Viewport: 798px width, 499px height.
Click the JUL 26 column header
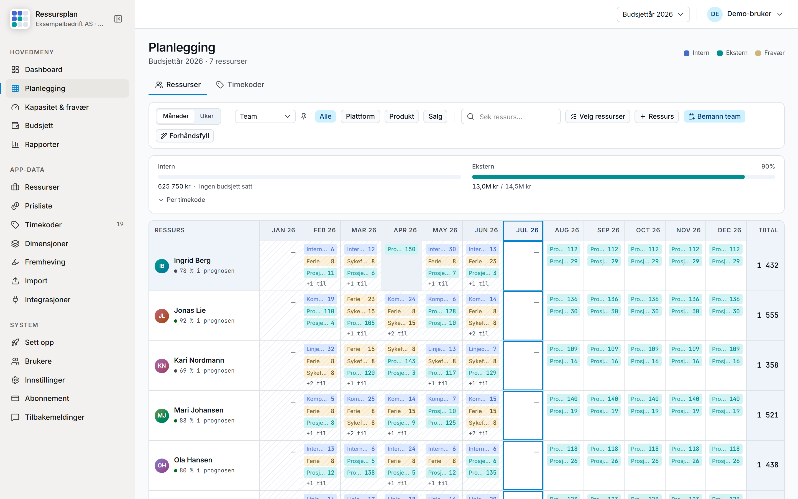(523, 230)
